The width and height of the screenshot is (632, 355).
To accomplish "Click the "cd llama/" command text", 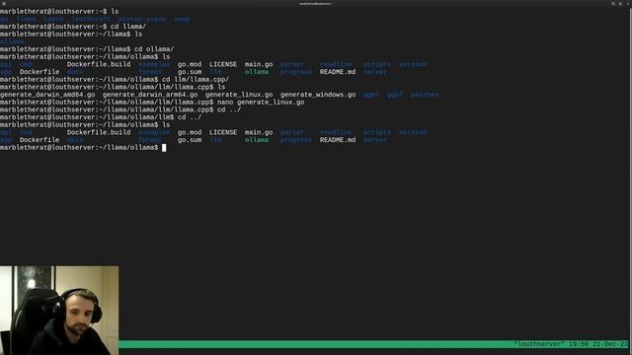I will pyautogui.click(x=128, y=27).
